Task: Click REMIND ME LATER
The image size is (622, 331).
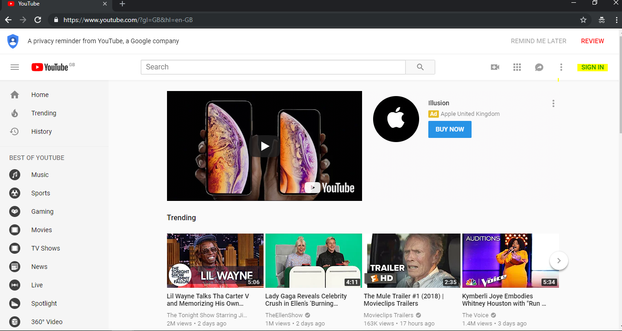Action: coord(539,41)
